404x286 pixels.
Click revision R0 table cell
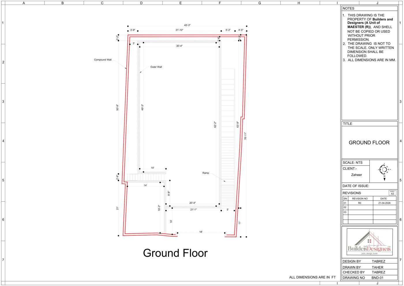[360, 203]
